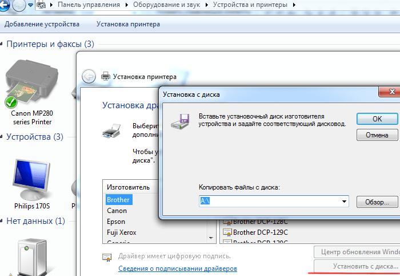
Task: Select Brother in the Изготовитель list
Action: (x=118, y=200)
